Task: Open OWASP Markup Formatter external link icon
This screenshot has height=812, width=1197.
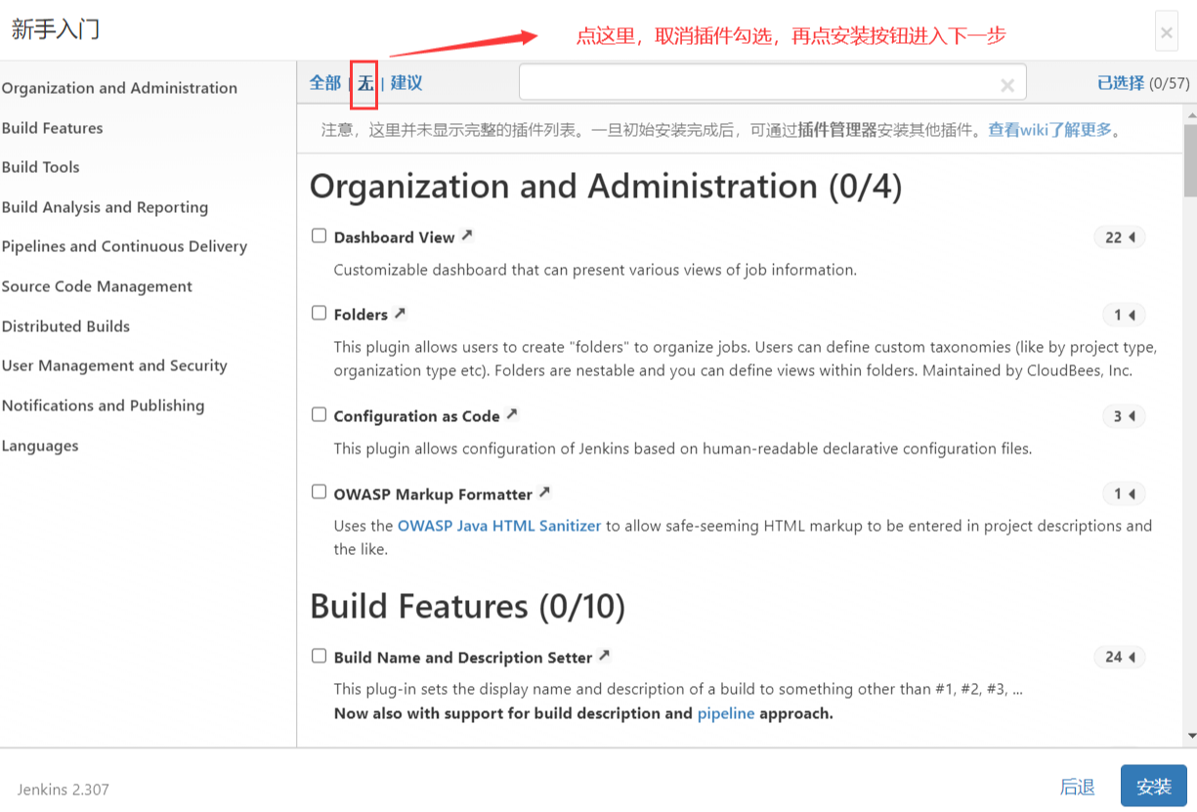Action: 545,492
